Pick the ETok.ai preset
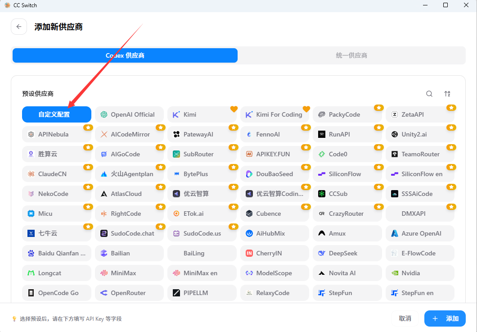The image size is (477, 332). 202,214
